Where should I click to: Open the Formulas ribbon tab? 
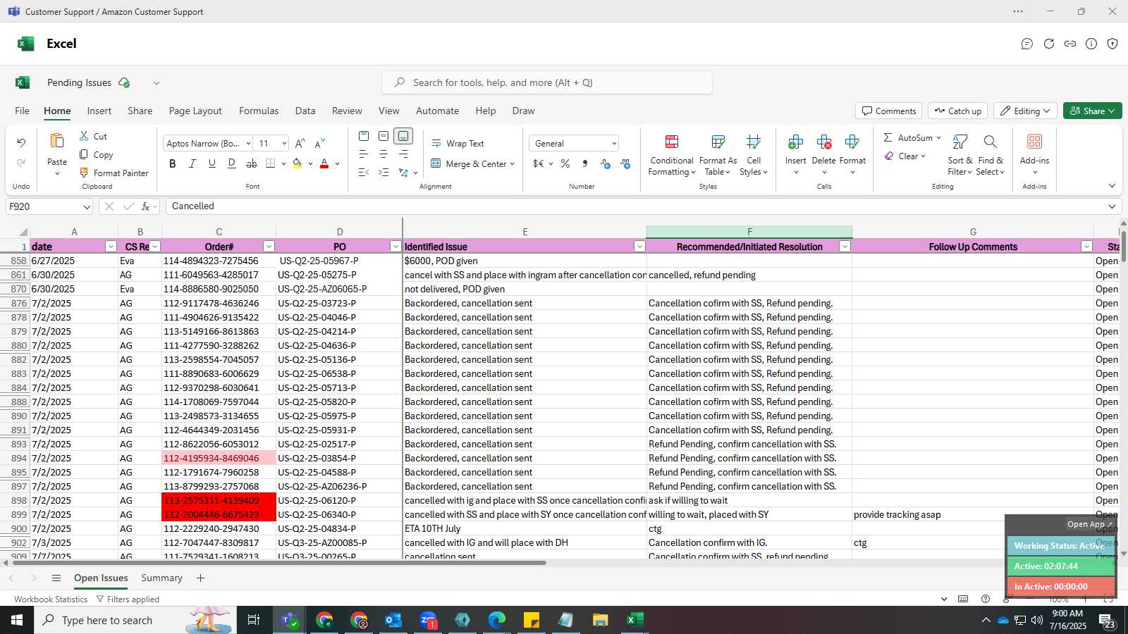259,111
